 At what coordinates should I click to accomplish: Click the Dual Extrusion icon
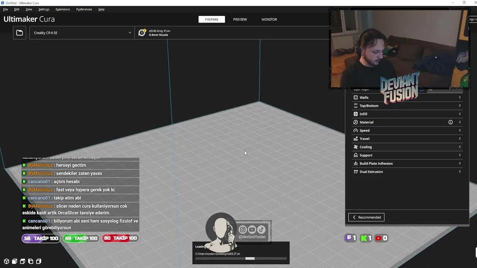point(356,172)
